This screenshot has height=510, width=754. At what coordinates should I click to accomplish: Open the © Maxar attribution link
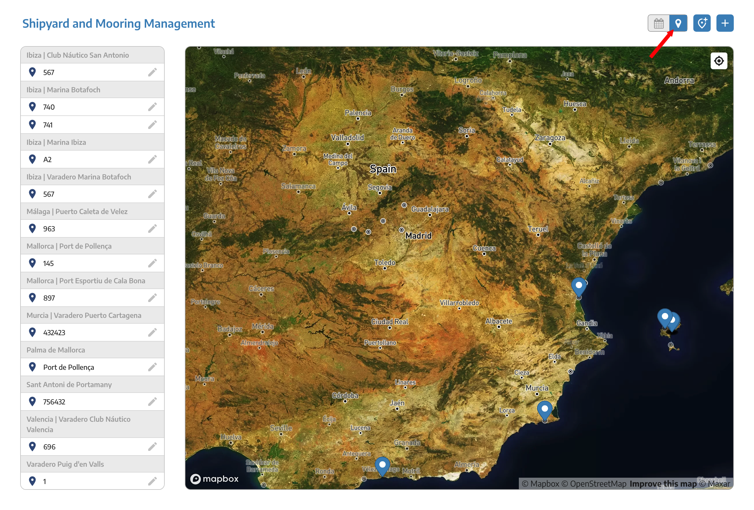(714, 484)
